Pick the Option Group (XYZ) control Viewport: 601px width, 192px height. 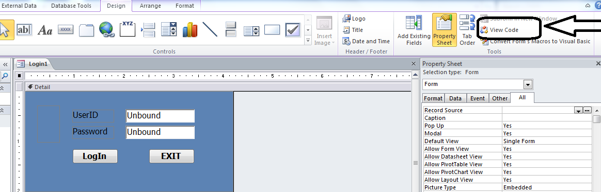point(128,29)
